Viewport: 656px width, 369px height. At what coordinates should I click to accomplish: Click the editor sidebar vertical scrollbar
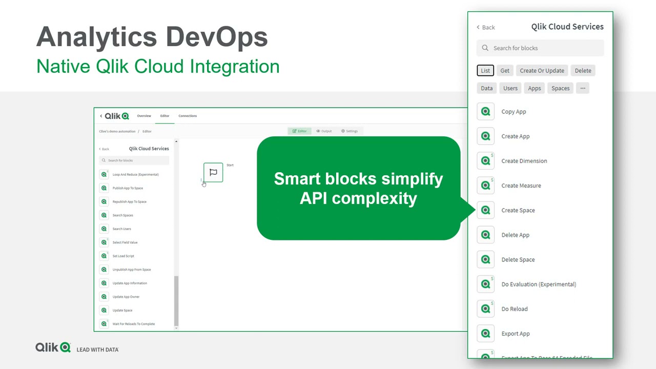(176, 300)
